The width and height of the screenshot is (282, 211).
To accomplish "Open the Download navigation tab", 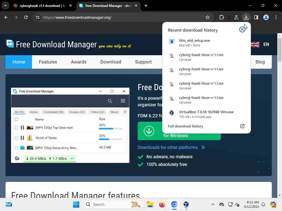I will [111, 62].
